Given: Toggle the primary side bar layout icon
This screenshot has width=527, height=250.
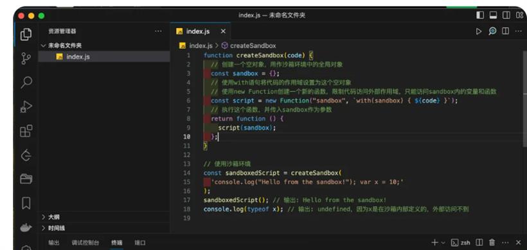Looking at the screenshot, I should click(x=480, y=15).
